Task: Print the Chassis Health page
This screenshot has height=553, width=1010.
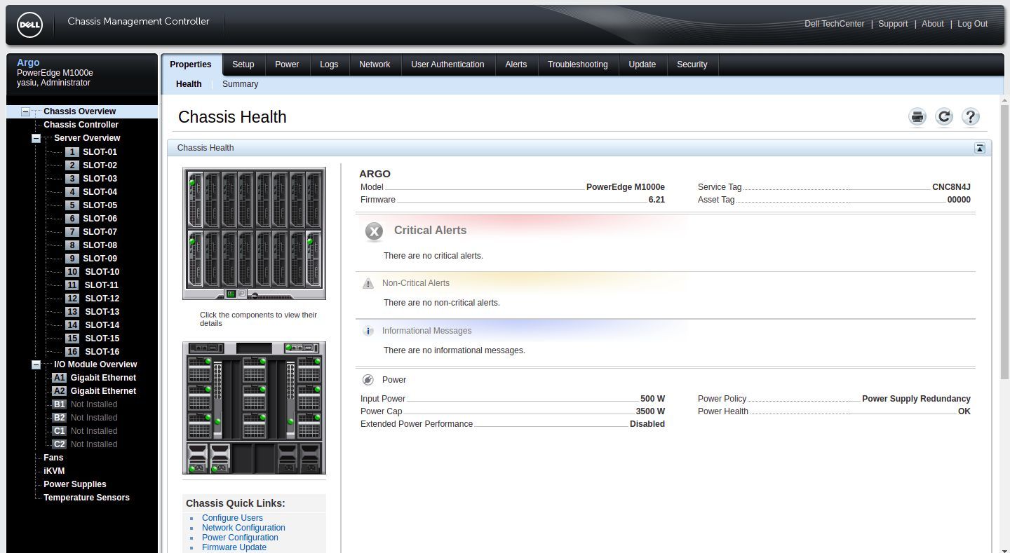Action: (917, 117)
